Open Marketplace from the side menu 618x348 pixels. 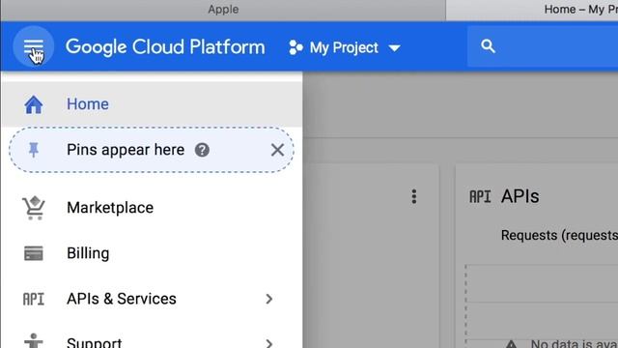point(152,208)
